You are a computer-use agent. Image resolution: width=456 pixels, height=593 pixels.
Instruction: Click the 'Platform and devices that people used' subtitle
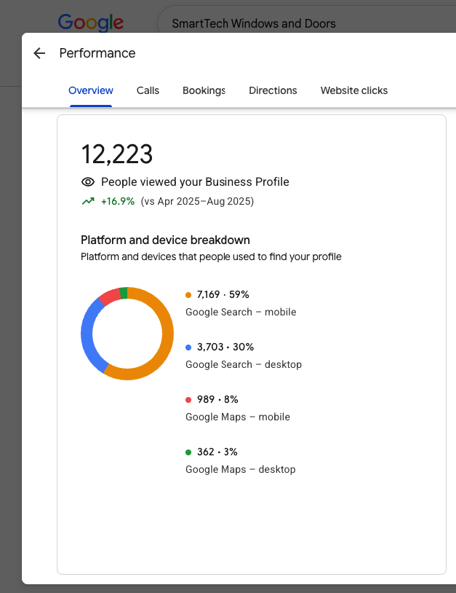click(211, 256)
